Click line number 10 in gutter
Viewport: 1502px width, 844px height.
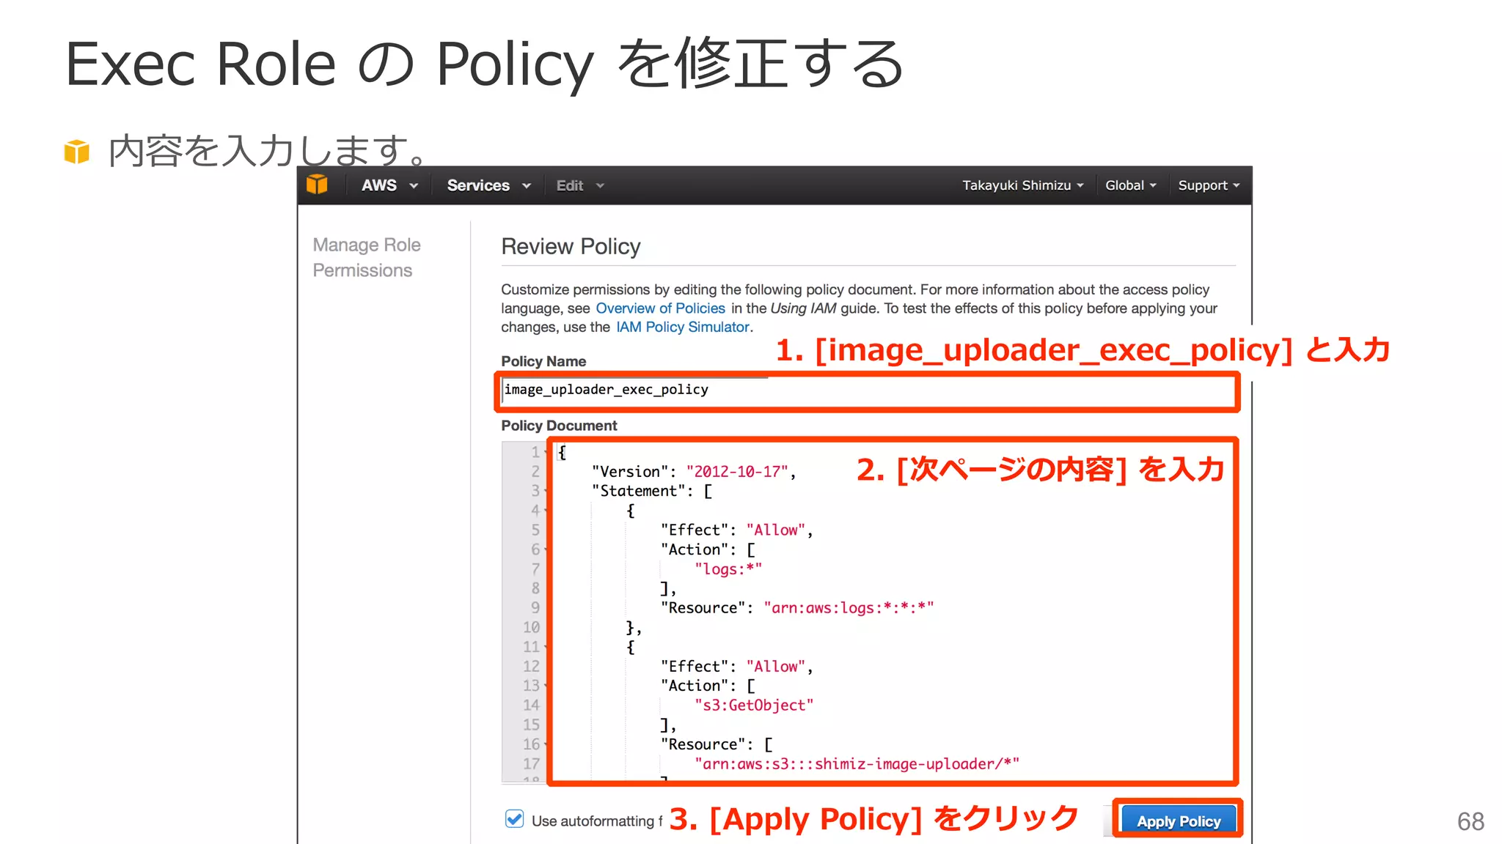pyautogui.click(x=531, y=628)
